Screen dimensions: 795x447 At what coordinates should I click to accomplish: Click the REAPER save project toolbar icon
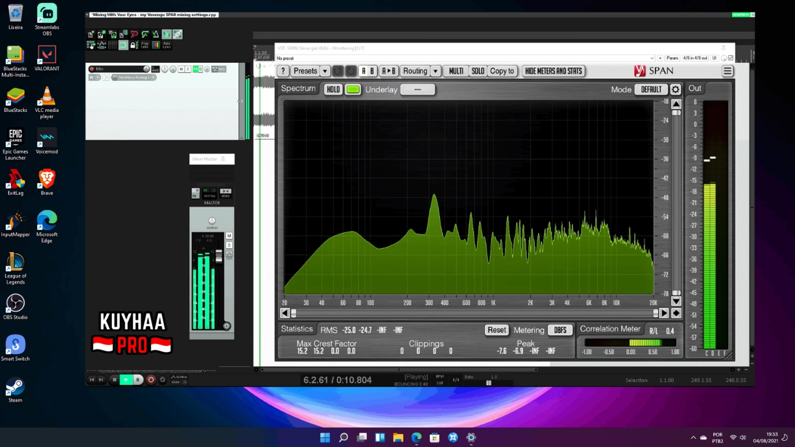pos(112,34)
